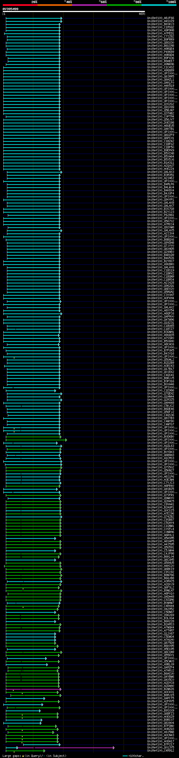The height and width of the screenshot is (758, 179).
Task: Click the green ~80% legend segment
Action: 124,5
